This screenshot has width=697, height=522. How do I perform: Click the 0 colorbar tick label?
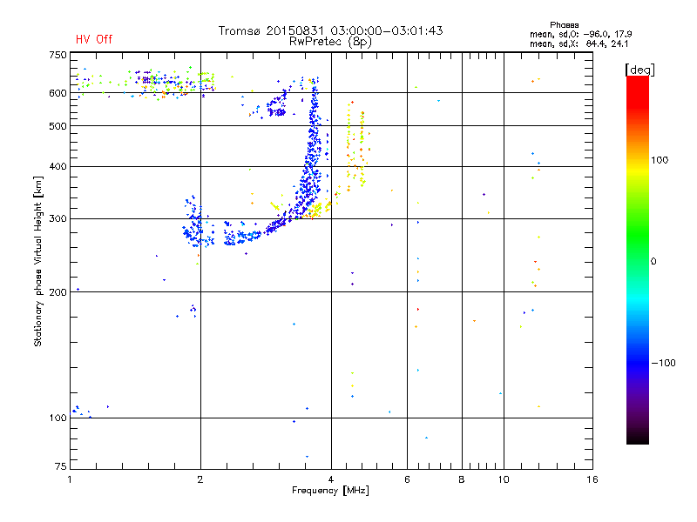click(x=653, y=262)
